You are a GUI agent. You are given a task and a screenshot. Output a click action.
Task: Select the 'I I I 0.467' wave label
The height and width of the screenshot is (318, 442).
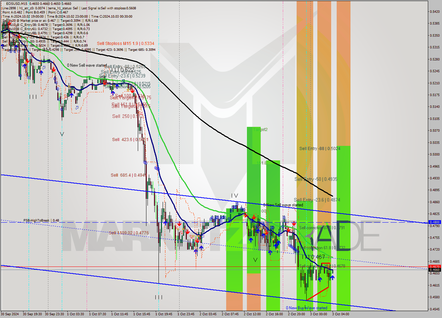tap(313, 257)
